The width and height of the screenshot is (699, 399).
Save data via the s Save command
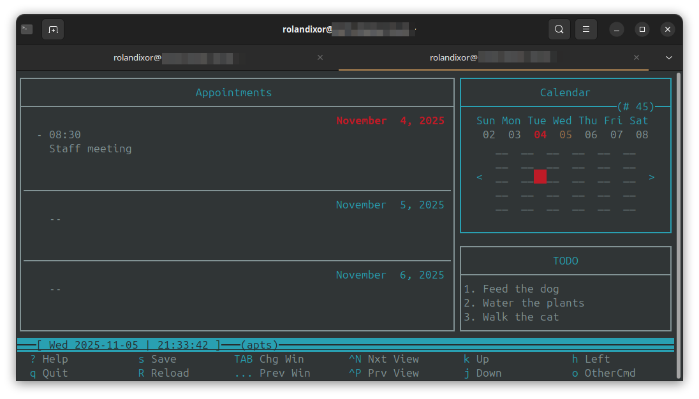pos(158,359)
